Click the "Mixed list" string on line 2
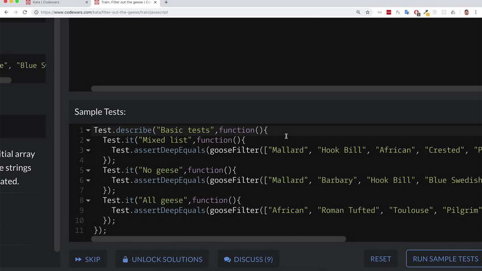Screen dimensions: 482x271 click(x=165, y=140)
